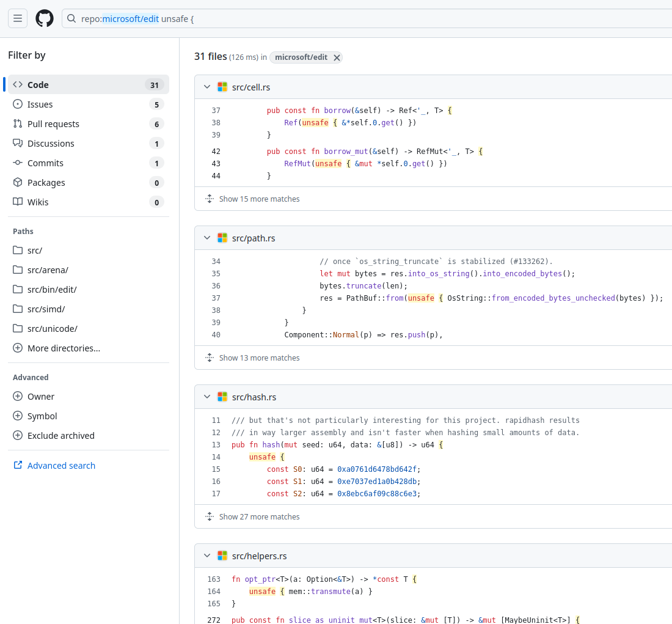The height and width of the screenshot is (624, 672).
Task: Open the hamburger navigation menu
Action: (x=18, y=18)
